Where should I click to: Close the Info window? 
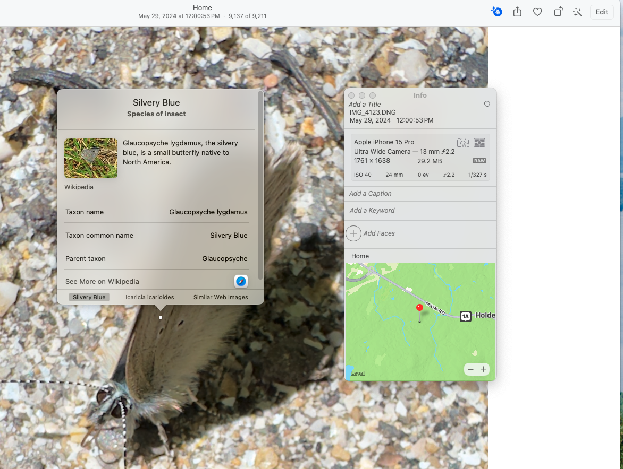[x=351, y=95]
